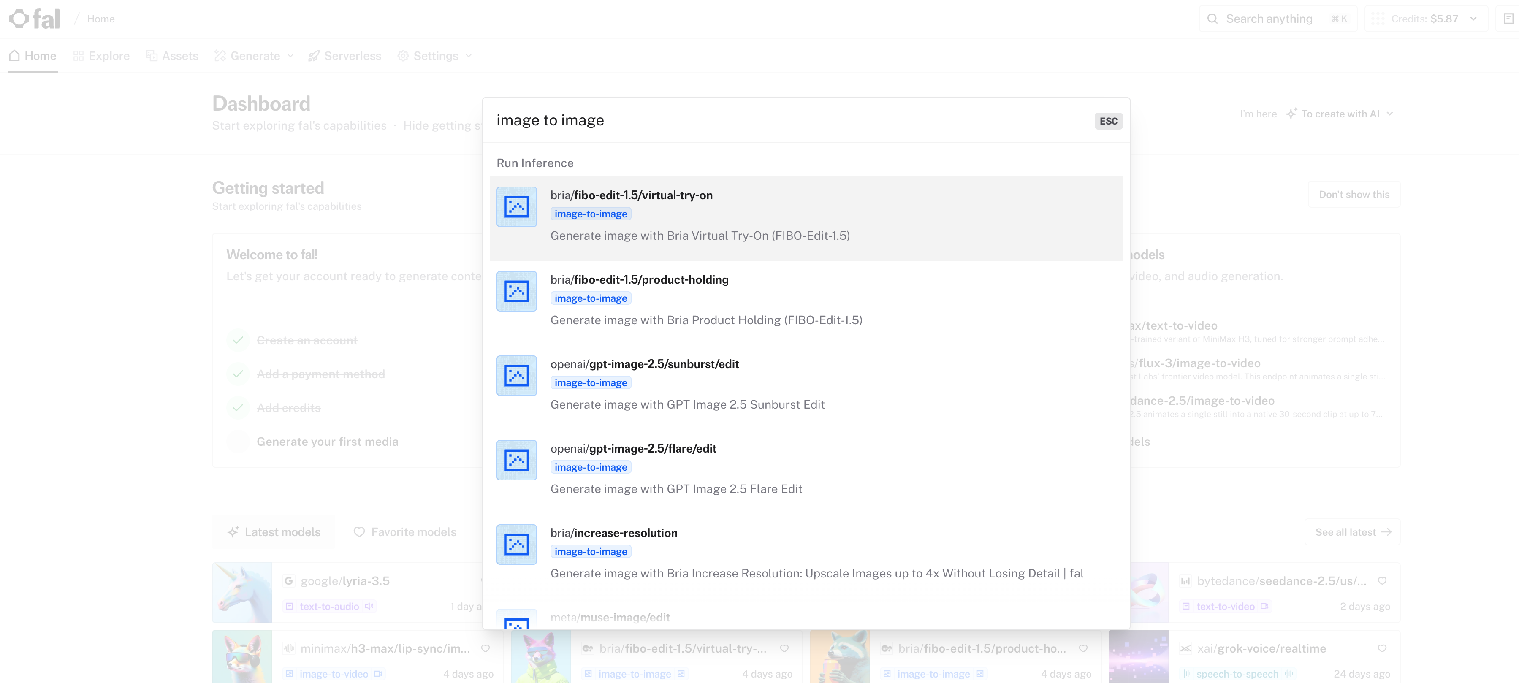Click the product-holding result image icon
The height and width of the screenshot is (683, 1519).
click(517, 291)
